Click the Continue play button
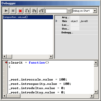This screenshot has height=101, width=101. 6,11
